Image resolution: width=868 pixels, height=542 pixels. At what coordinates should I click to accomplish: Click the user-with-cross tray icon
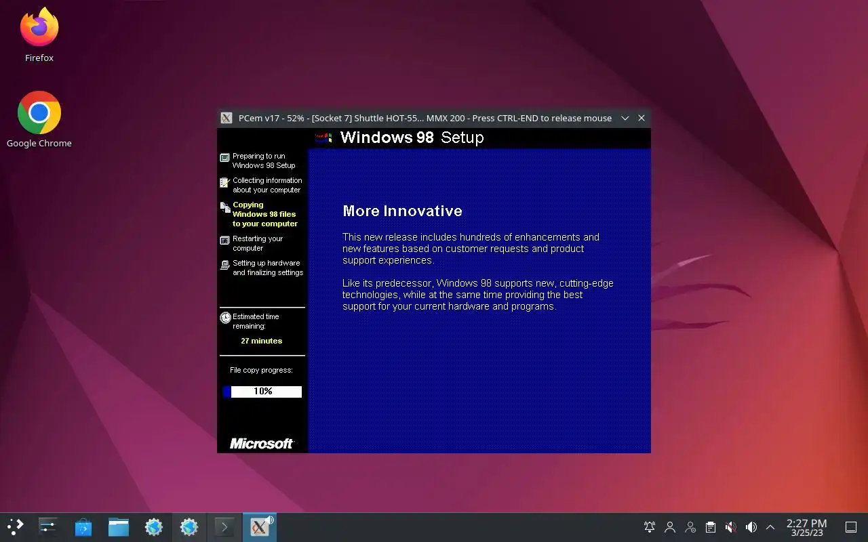pos(690,527)
